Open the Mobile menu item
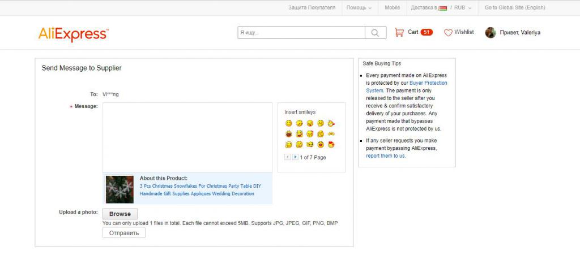Image resolution: width=580 pixels, height=277 pixels. point(392,8)
